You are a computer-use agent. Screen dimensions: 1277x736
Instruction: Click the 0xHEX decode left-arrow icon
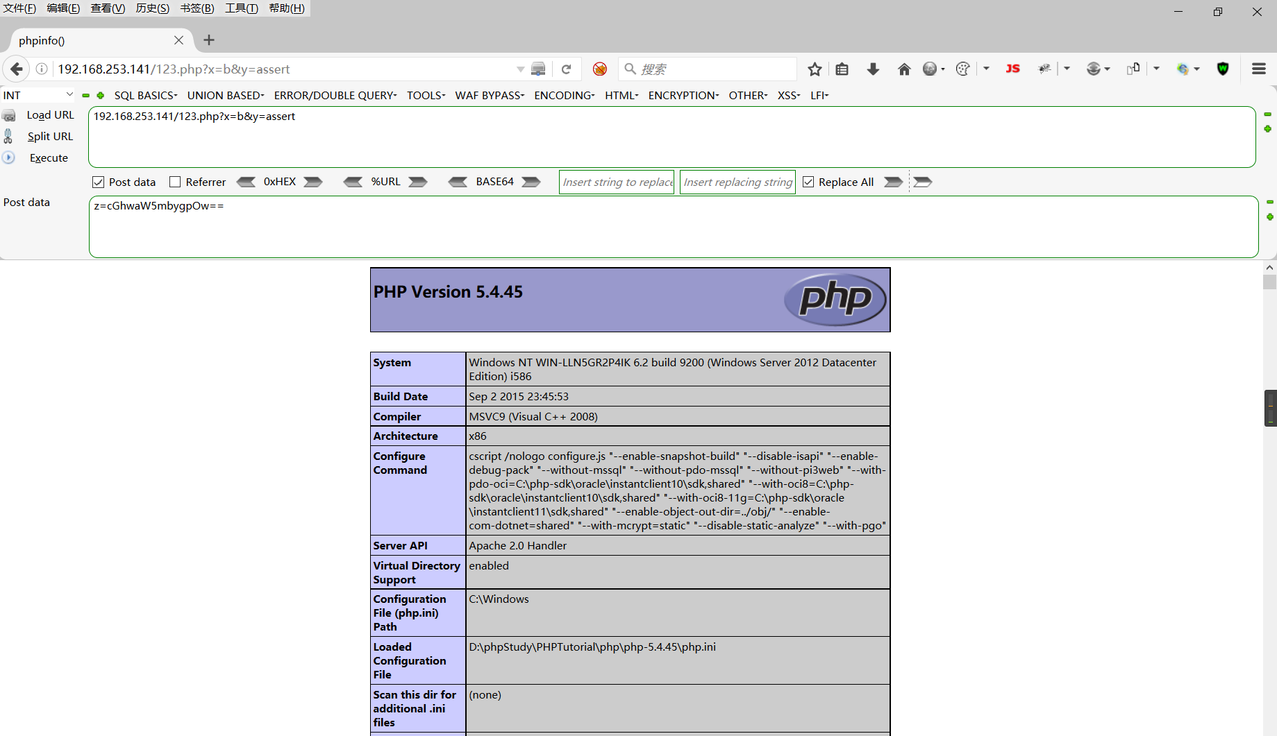click(247, 182)
